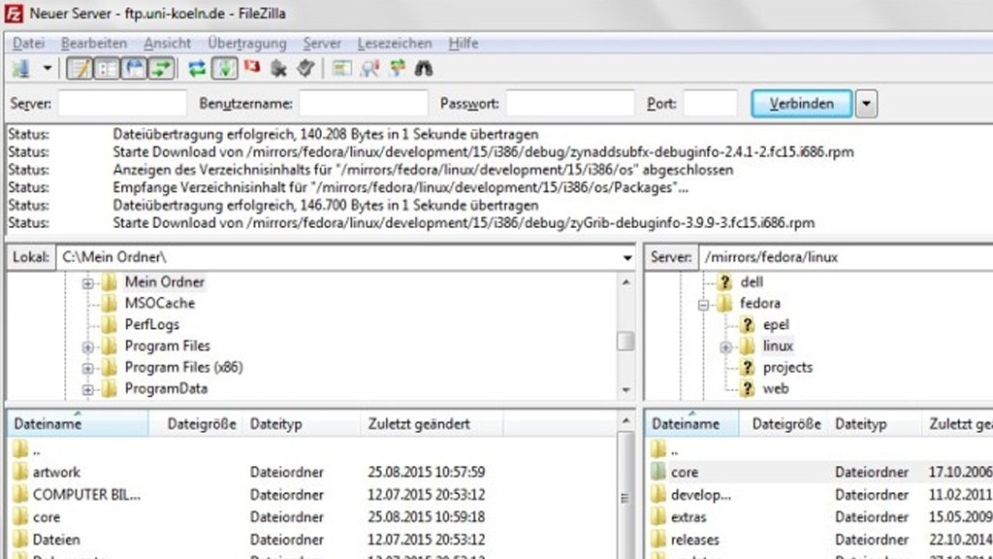Toggle synchronized browsing icon

397,69
